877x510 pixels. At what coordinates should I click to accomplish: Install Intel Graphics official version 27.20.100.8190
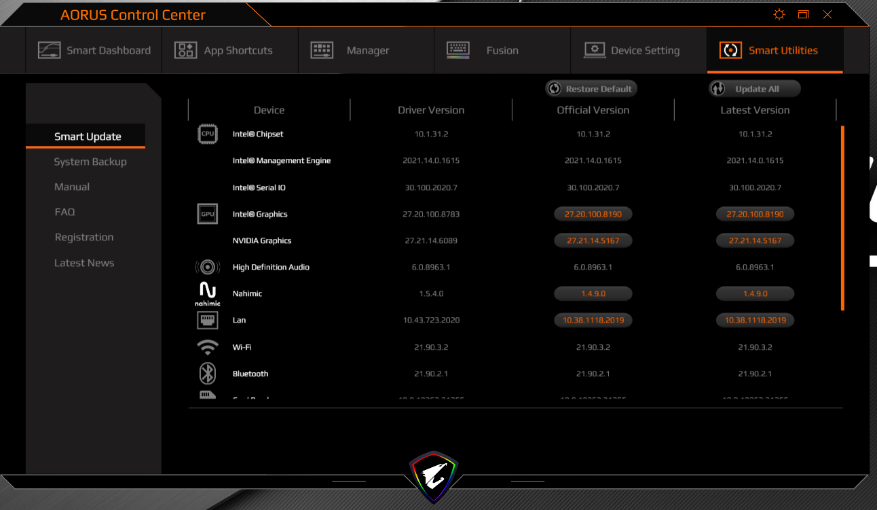tap(593, 214)
